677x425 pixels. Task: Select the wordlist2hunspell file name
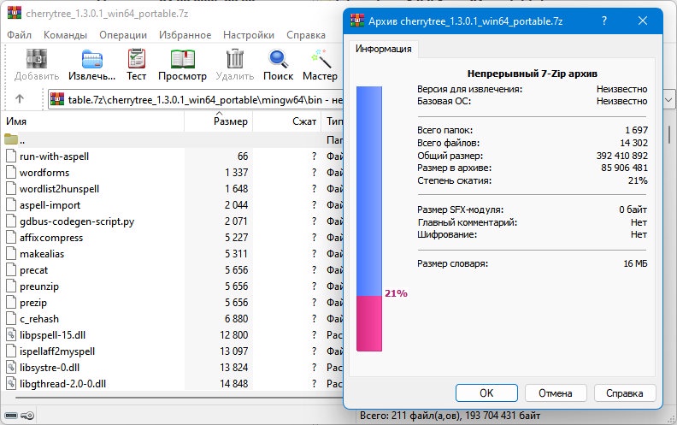pyautogui.click(x=59, y=189)
